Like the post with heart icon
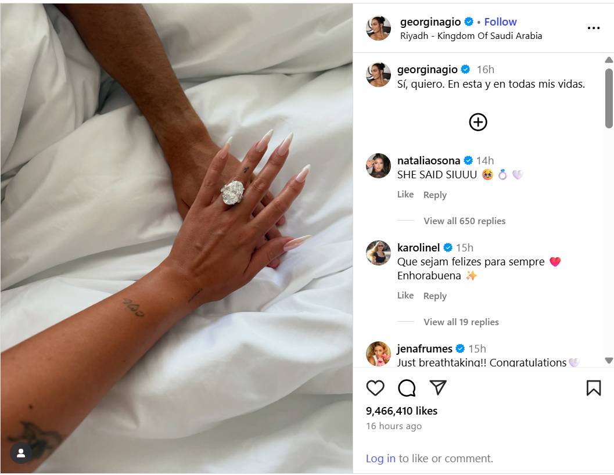The width and height of the screenshot is (614, 475). (x=375, y=388)
